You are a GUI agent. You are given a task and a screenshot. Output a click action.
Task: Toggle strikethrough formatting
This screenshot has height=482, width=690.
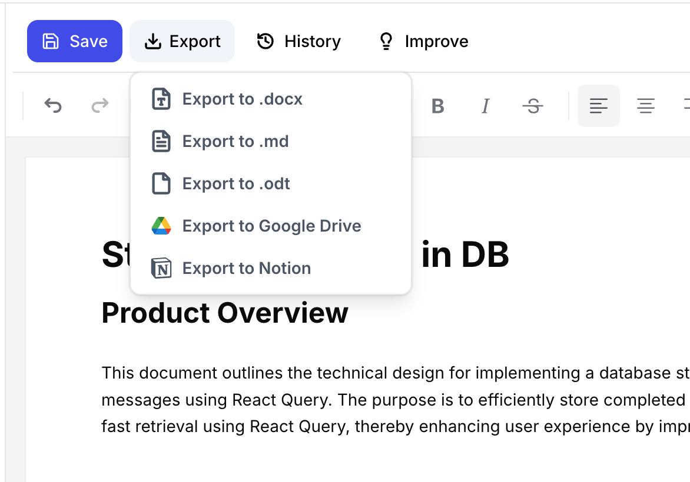click(533, 106)
